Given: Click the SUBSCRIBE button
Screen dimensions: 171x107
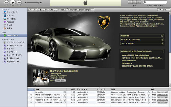Looking at the screenshot, I should pos(60,81).
